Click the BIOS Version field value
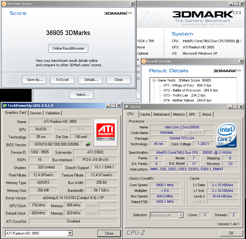The image size is (246, 239). coord(56,144)
